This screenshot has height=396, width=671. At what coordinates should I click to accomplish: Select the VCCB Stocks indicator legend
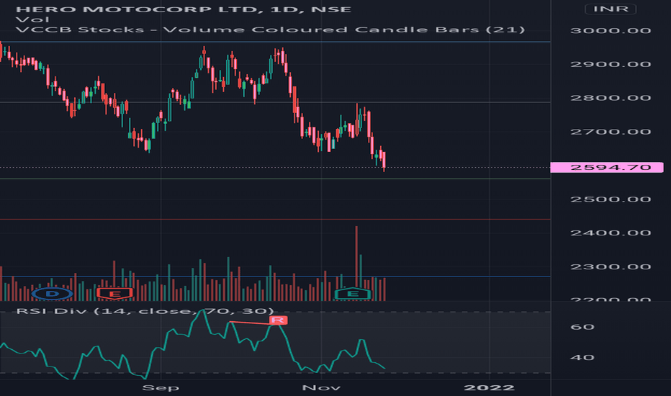[270, 30]
